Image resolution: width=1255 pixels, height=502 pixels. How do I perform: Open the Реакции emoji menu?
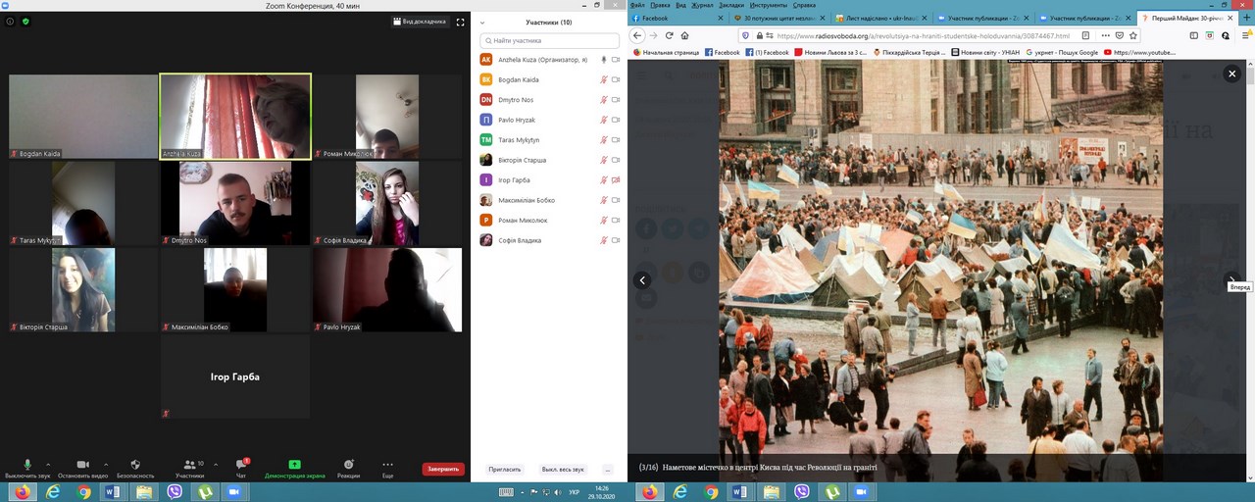pos(348,464)
